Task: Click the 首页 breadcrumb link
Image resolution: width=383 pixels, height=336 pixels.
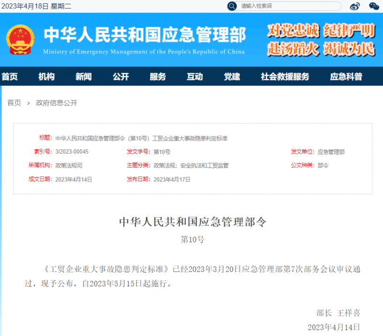Action: click(x=14, y=103)
